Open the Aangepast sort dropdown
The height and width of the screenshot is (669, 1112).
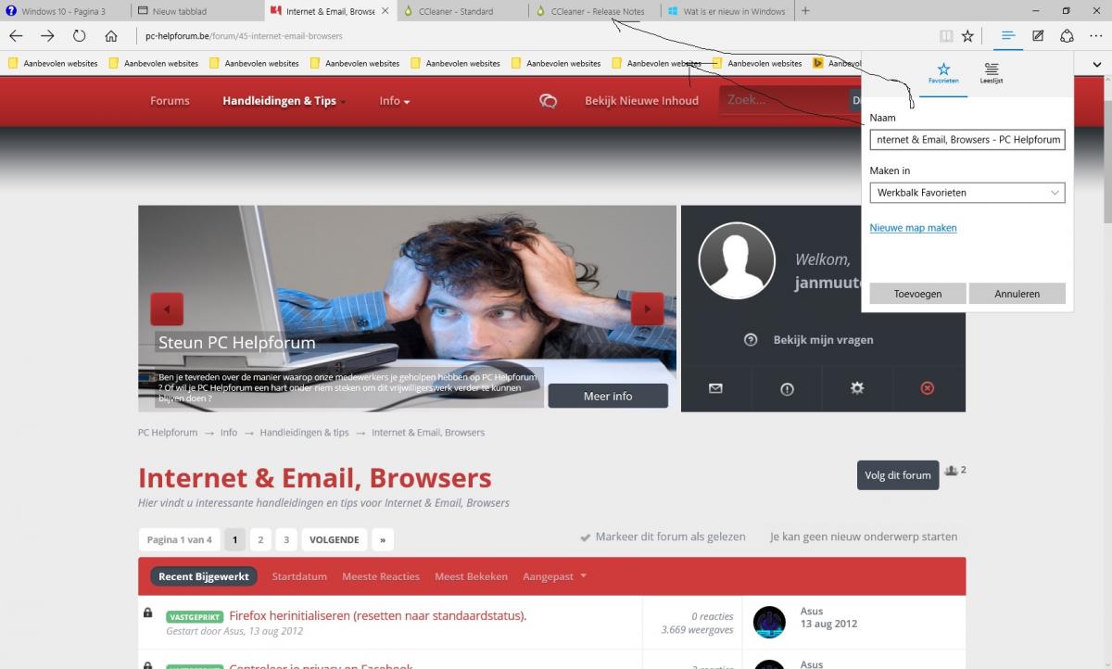click(554, 576)
